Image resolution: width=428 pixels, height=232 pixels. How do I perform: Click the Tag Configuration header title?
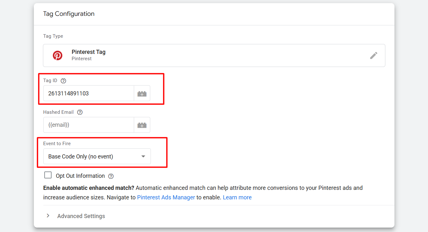tap(69, 14)
